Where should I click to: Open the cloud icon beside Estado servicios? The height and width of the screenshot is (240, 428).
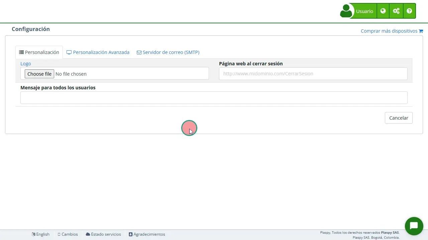pos(88,234)
